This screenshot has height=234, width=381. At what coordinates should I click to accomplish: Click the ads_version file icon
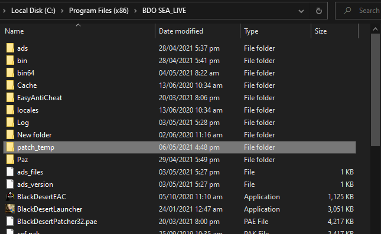tap(10, 184)
